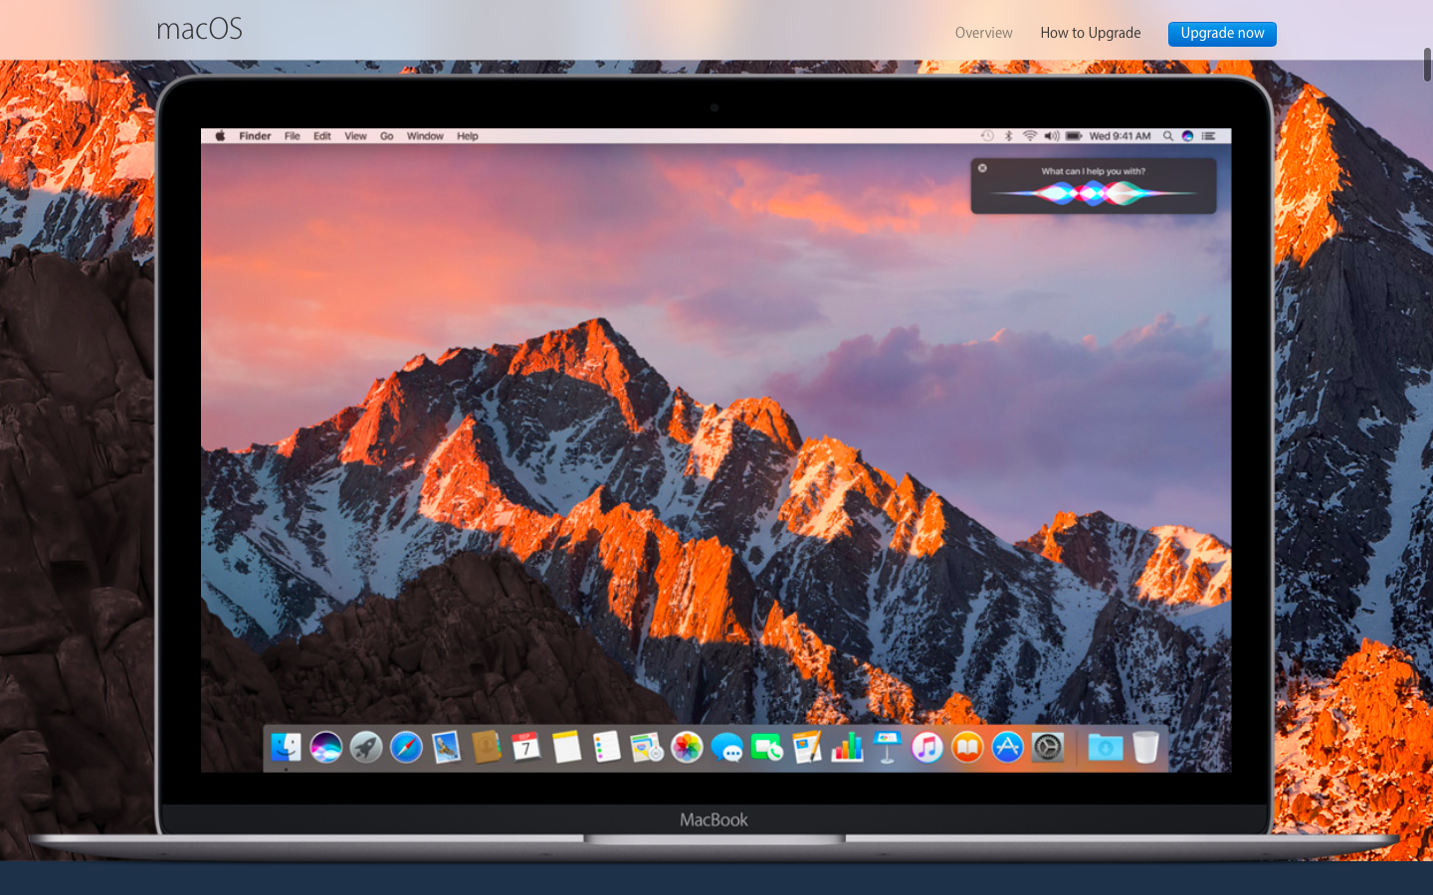
Task: Click the battery status icon
Action: tap(1074, 136)
